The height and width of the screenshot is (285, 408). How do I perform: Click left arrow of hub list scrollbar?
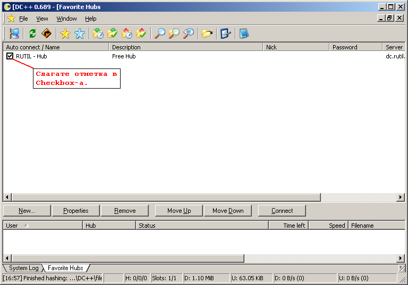7,197
